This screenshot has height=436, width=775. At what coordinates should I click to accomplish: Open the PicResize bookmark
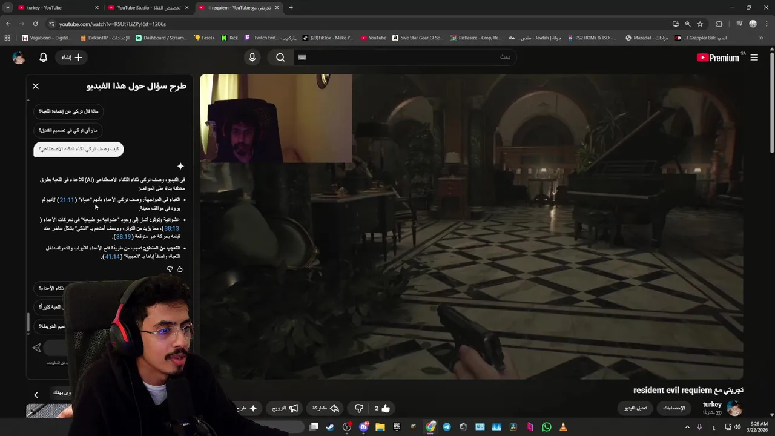(476, 38)
